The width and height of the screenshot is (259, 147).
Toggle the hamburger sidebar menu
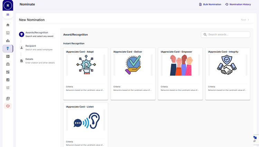coord(8,15)
